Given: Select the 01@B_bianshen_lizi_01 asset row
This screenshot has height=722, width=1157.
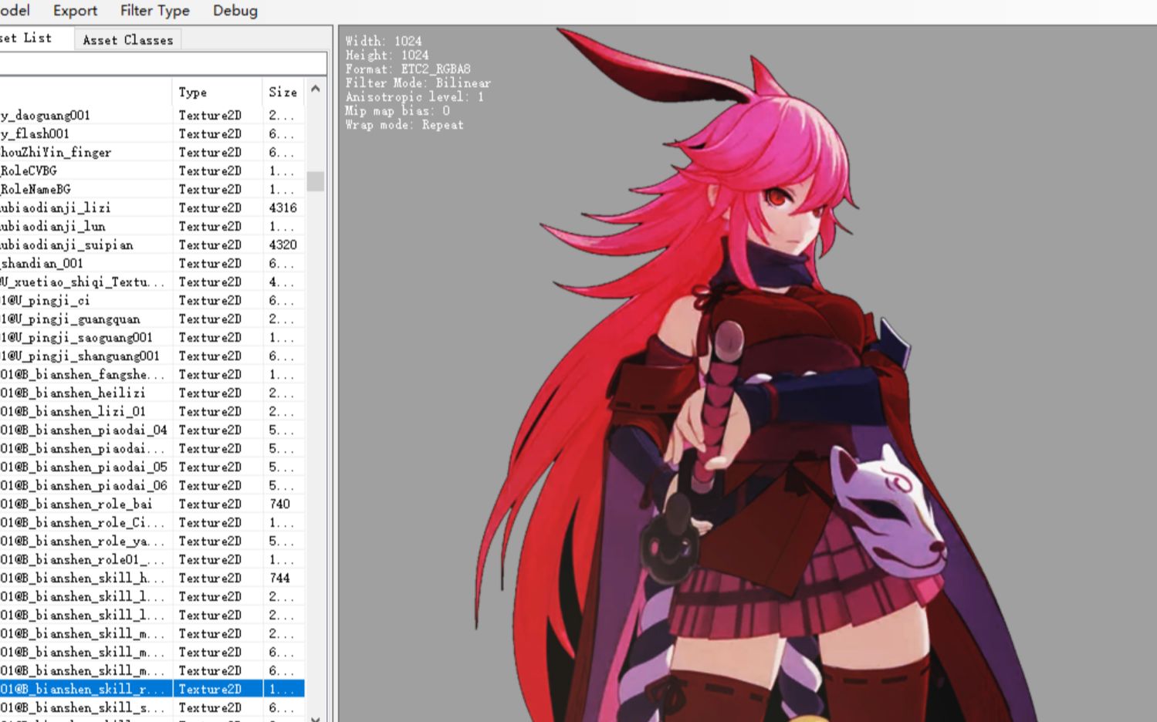Looking at the screenshot, I should click(152, 411).
